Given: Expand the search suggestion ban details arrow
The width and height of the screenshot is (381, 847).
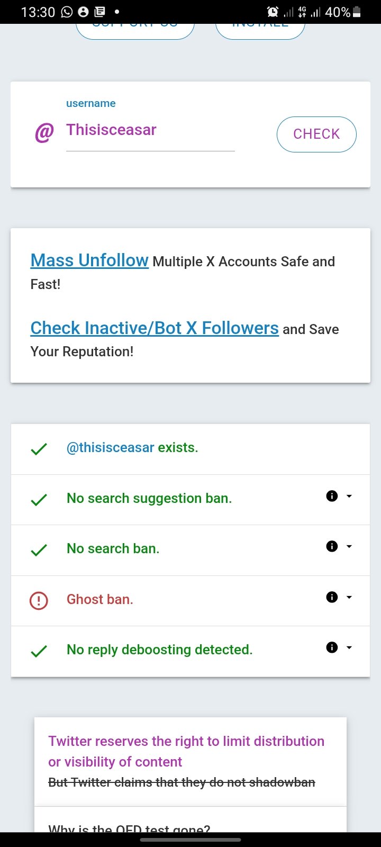Looking at the screenshot, I should point(349,496).
